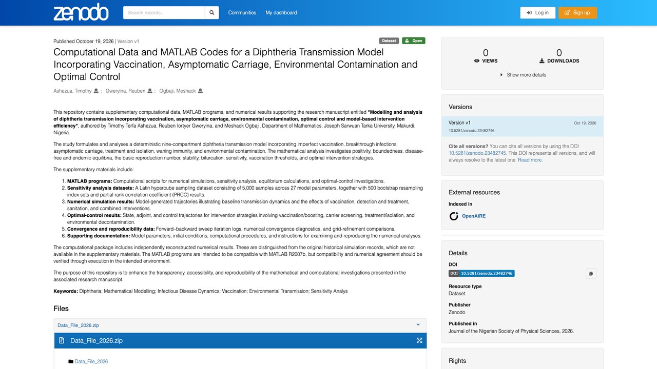
Task: View Ogbaji, Meshack's person icon
Action: [200, 91]
